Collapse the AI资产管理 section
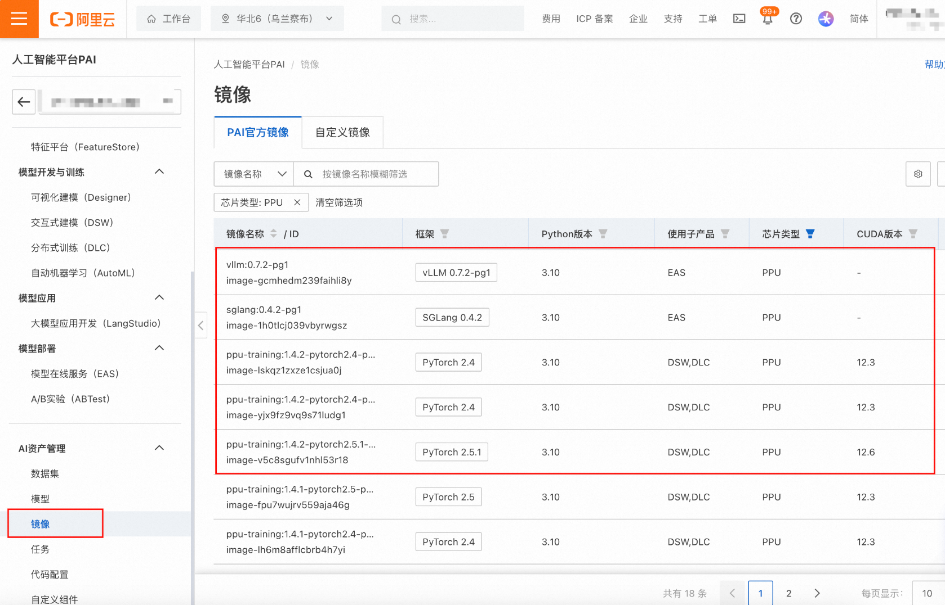The height and width of the screenshot is (605, 945). (x=159, y=448)
